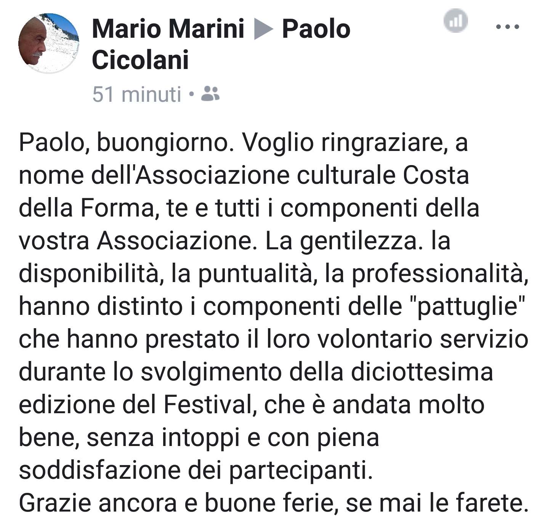Screen dimensions: 537x531
Task: Tap the post insights bar-chart icon
Action: point(456,20)
